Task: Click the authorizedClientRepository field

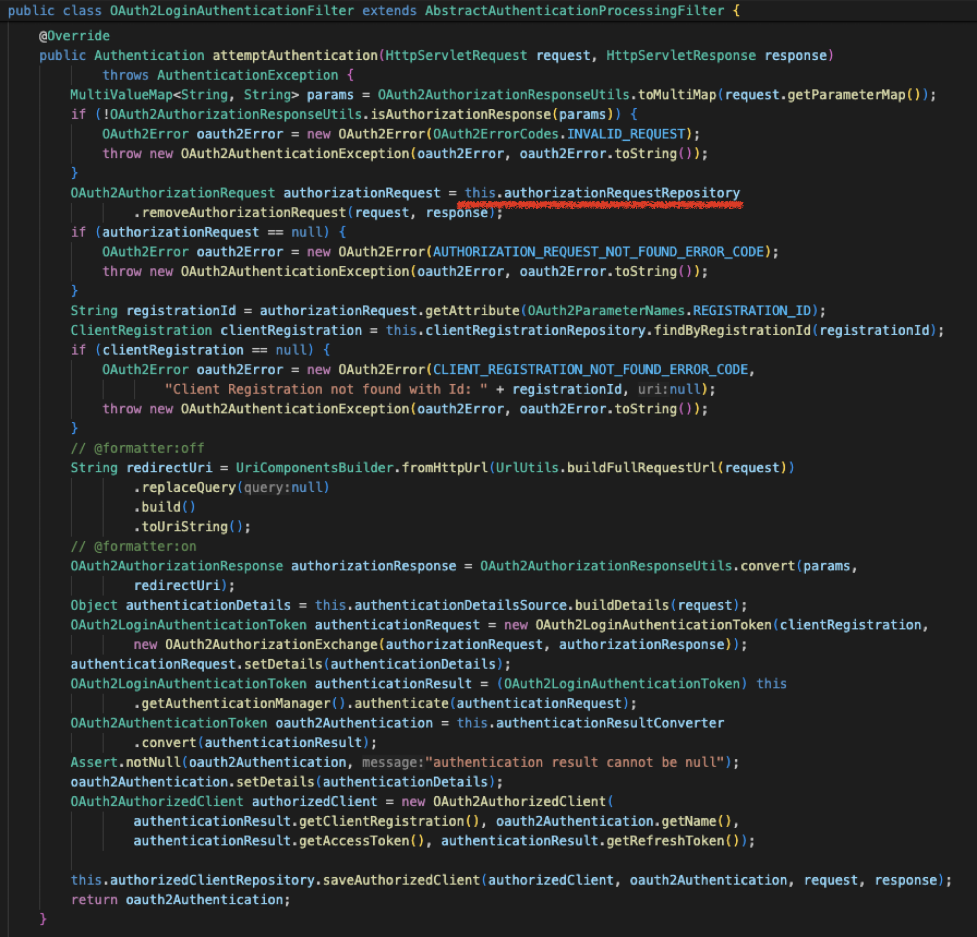Action: click(x=213, y=881)
